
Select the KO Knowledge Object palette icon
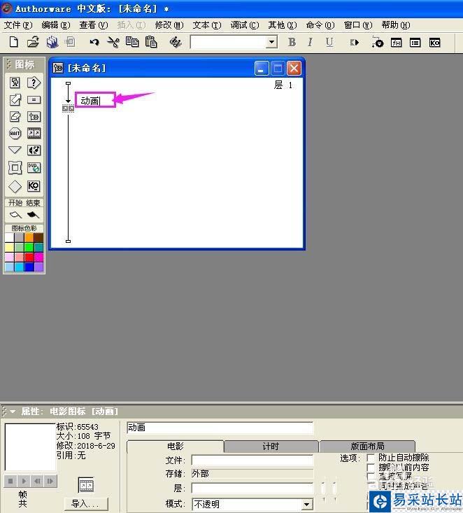[x=34, y=186]
